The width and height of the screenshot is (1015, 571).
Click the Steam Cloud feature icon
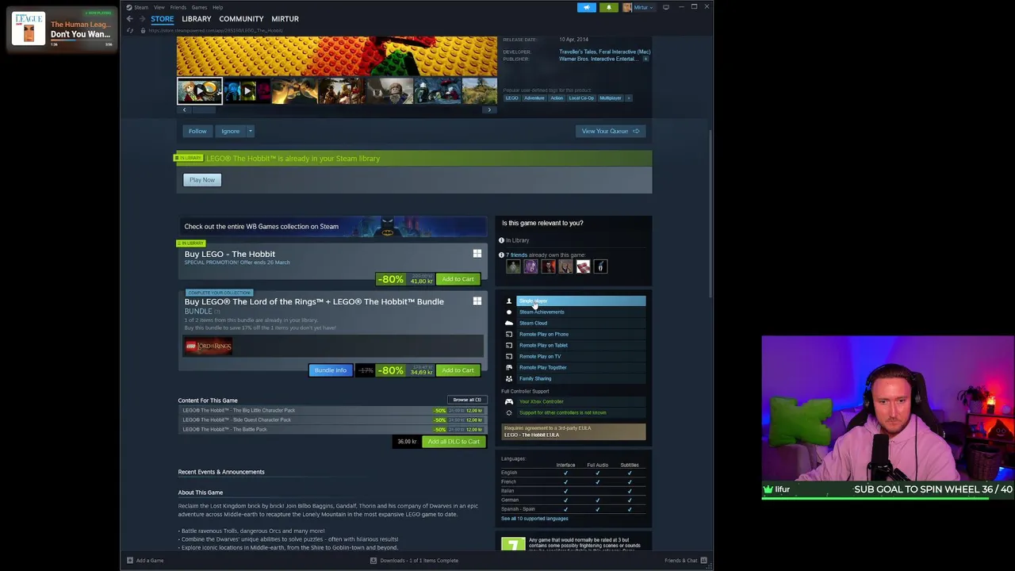[509, 323]
